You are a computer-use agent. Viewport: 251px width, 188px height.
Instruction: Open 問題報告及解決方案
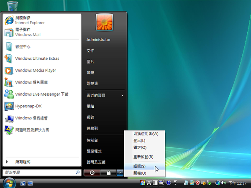[x=42, y=130]
